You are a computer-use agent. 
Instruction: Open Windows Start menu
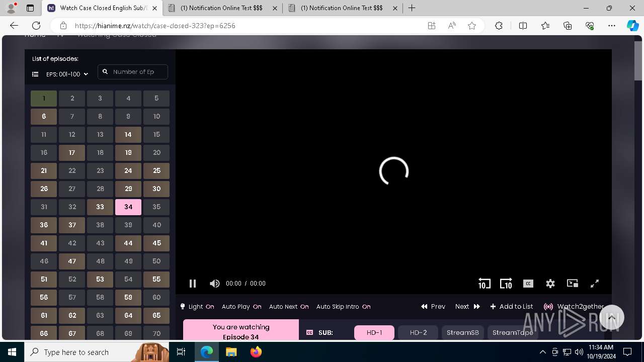pos(12,352)
